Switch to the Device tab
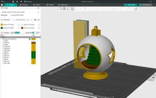This screenshot has height=98, width=156. (37, 5)
